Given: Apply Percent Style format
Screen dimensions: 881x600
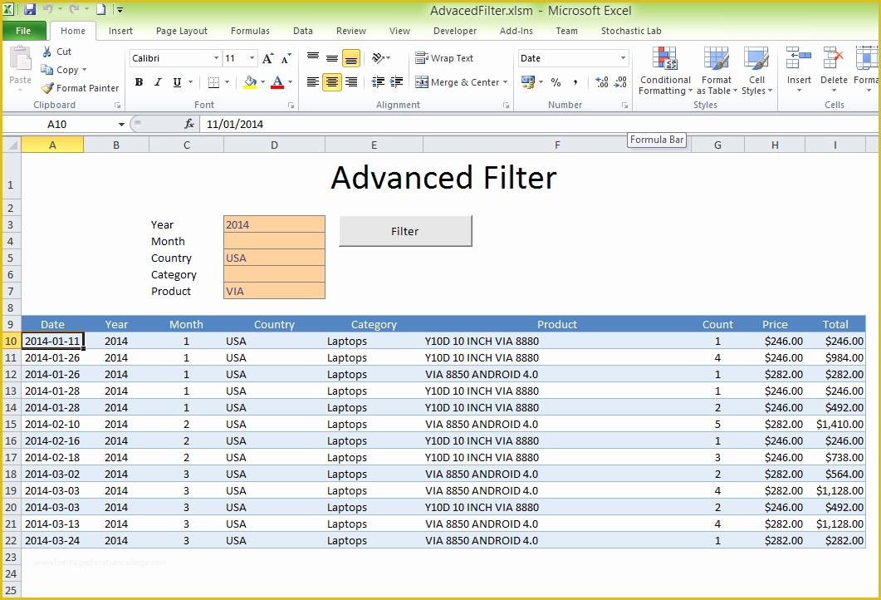Looking at the screenshot, I should click(556, 82).
